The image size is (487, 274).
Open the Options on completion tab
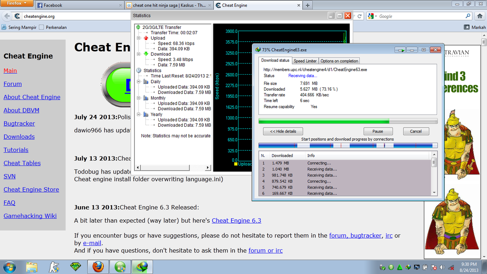[339, 61]
